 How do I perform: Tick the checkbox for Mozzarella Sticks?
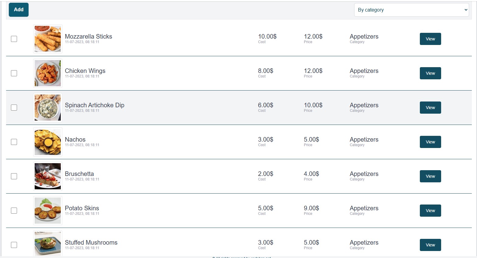click(x=14, y=39)
